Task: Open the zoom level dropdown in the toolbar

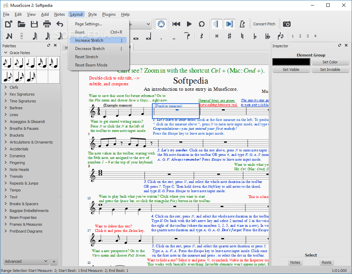Action: (x=149, y=24)
